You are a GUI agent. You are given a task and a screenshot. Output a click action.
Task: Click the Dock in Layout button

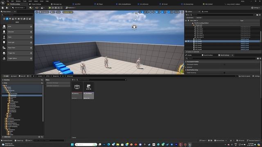pos(244,76)
